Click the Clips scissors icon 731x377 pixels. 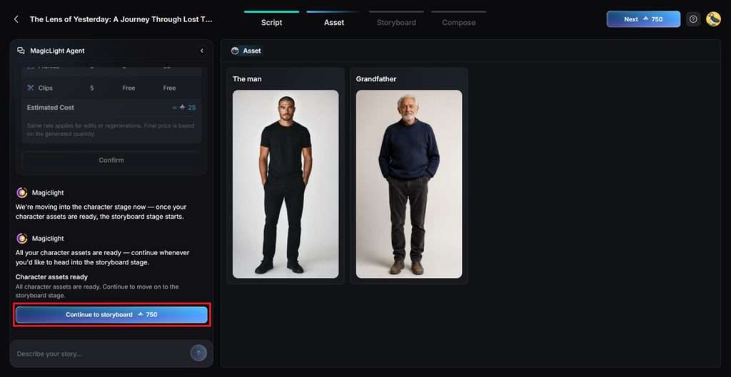[31, 88]
